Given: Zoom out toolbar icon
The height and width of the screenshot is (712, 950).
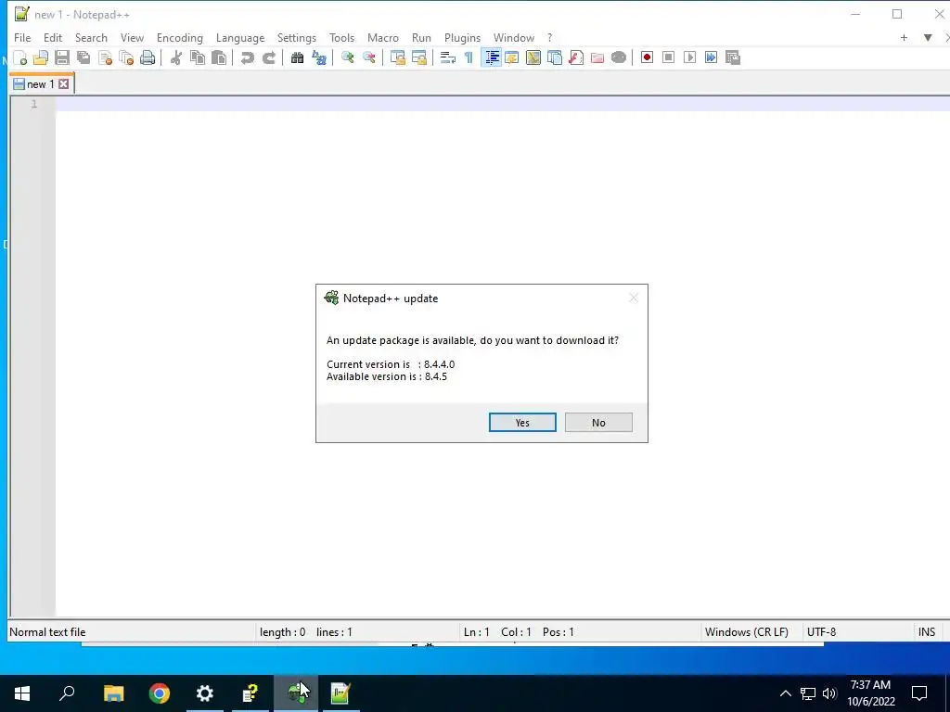Looking at the screenshot, I should (x=368, y=58).
